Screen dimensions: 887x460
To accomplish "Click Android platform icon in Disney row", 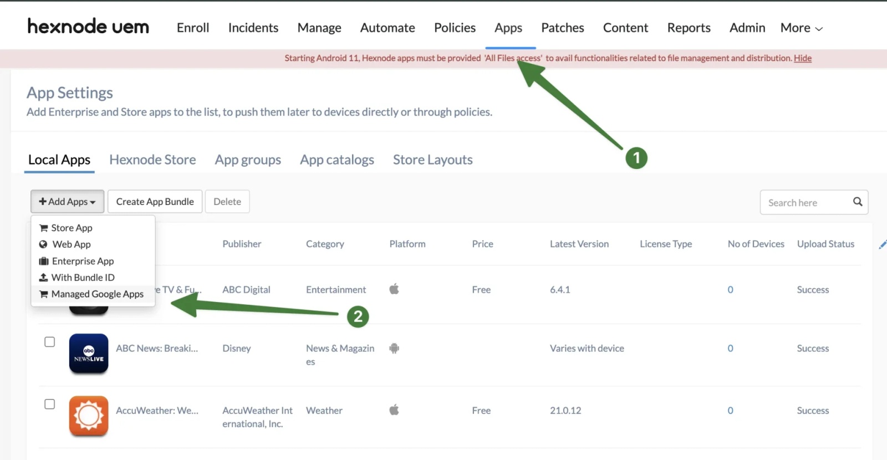I will [394, 348].
